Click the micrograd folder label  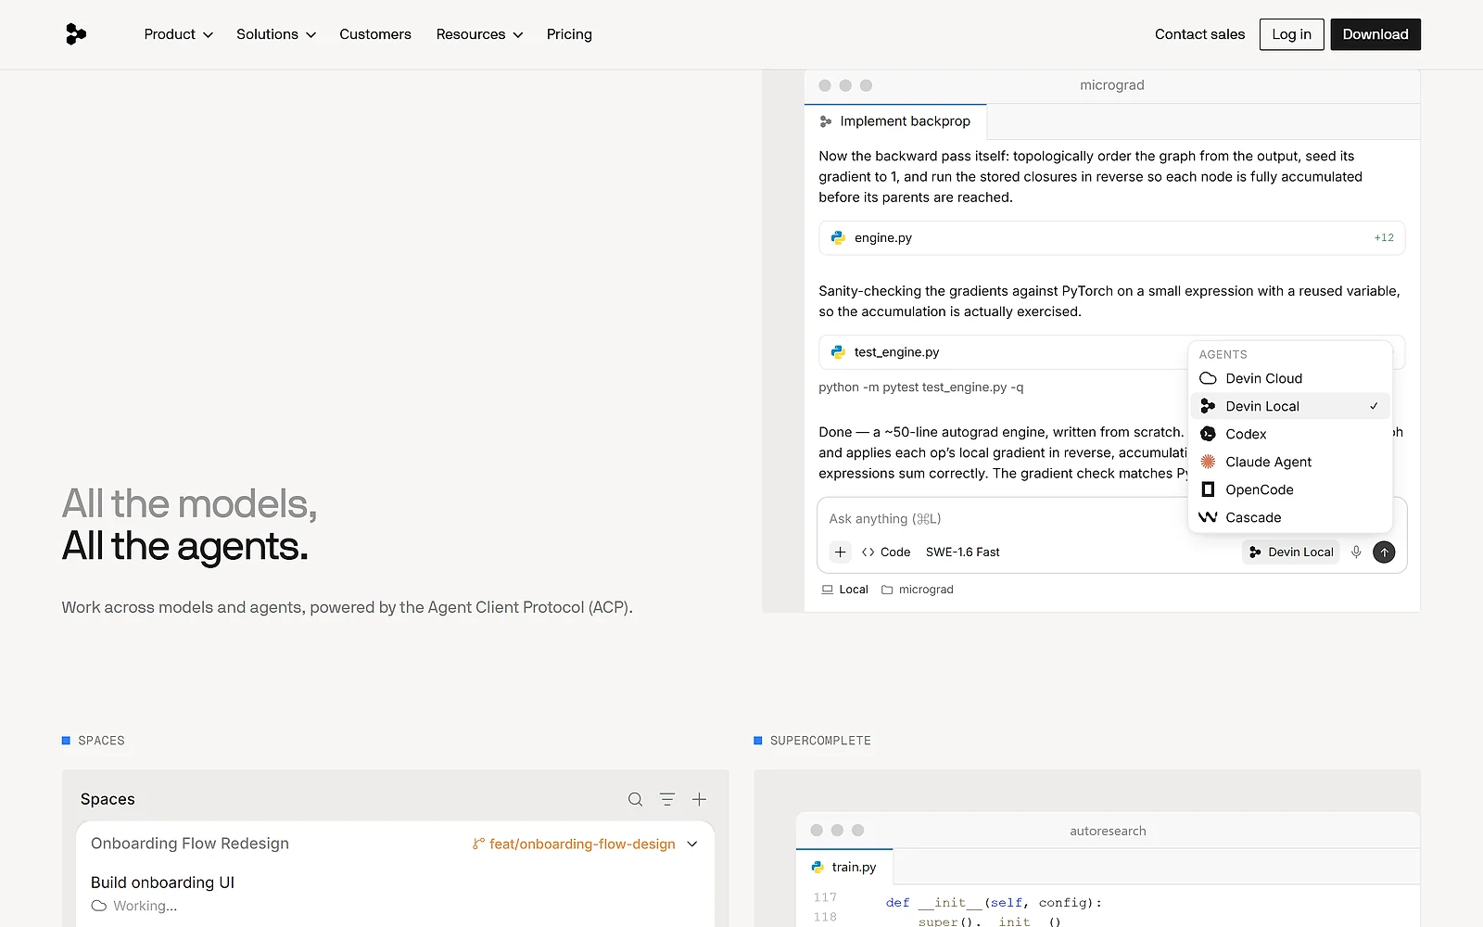917,590
